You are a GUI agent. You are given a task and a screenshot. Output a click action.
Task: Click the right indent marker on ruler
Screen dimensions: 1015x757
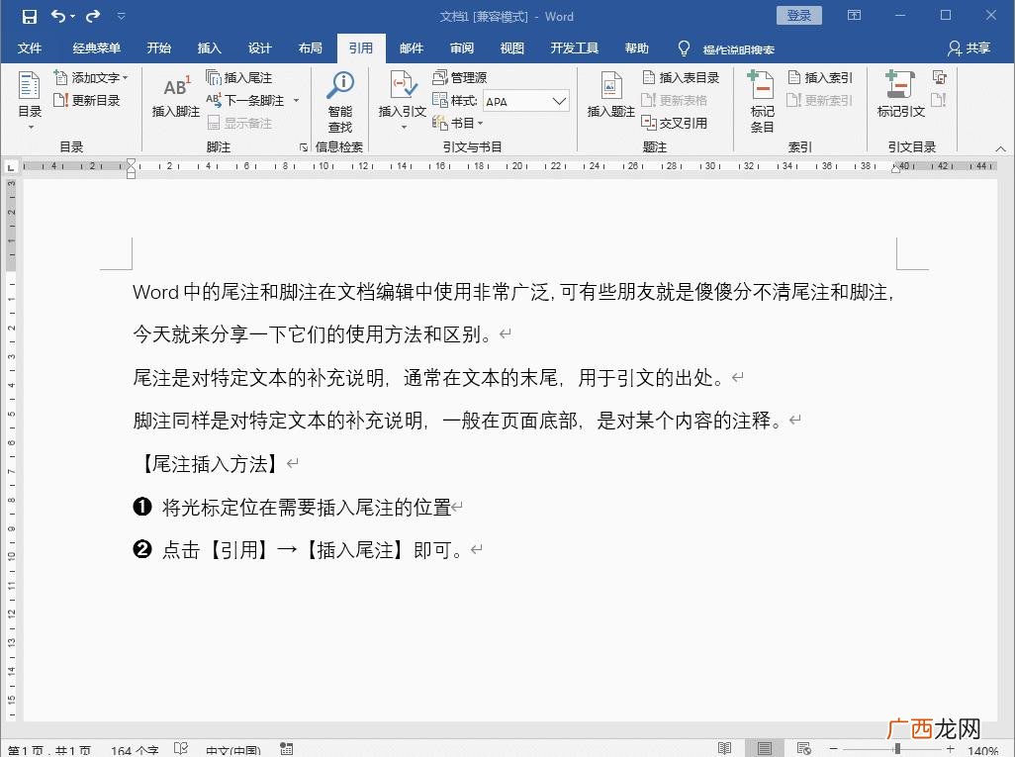point(896,169)
